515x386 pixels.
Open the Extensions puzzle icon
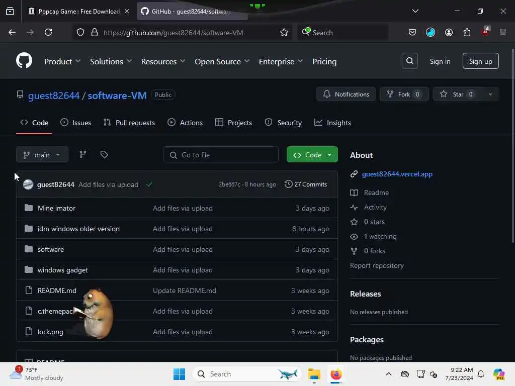coord(467,32)
